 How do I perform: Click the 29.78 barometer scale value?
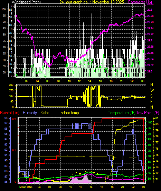(150, 16)
